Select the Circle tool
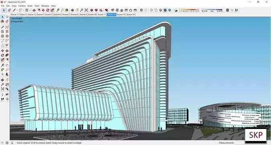 [2, 36]
